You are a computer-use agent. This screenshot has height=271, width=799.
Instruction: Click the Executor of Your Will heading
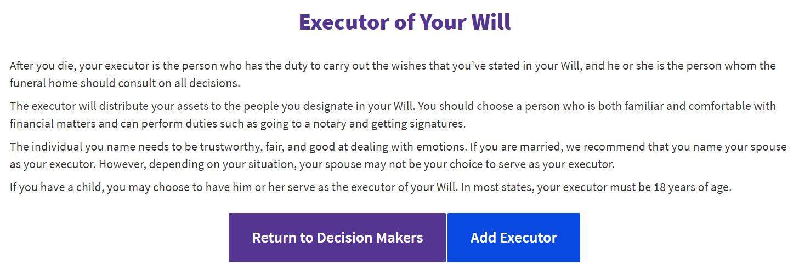405,22
